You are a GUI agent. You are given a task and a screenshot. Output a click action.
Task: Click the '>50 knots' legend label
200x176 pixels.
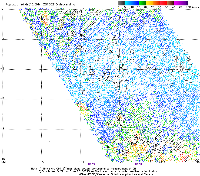[x=192, y=7]
